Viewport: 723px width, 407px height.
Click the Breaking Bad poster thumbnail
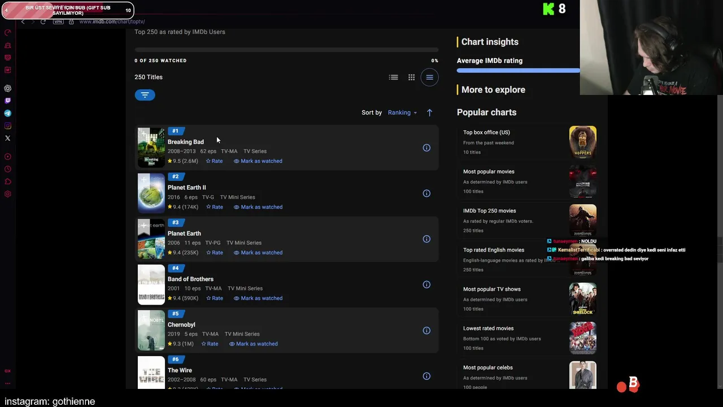click(151, 148)
